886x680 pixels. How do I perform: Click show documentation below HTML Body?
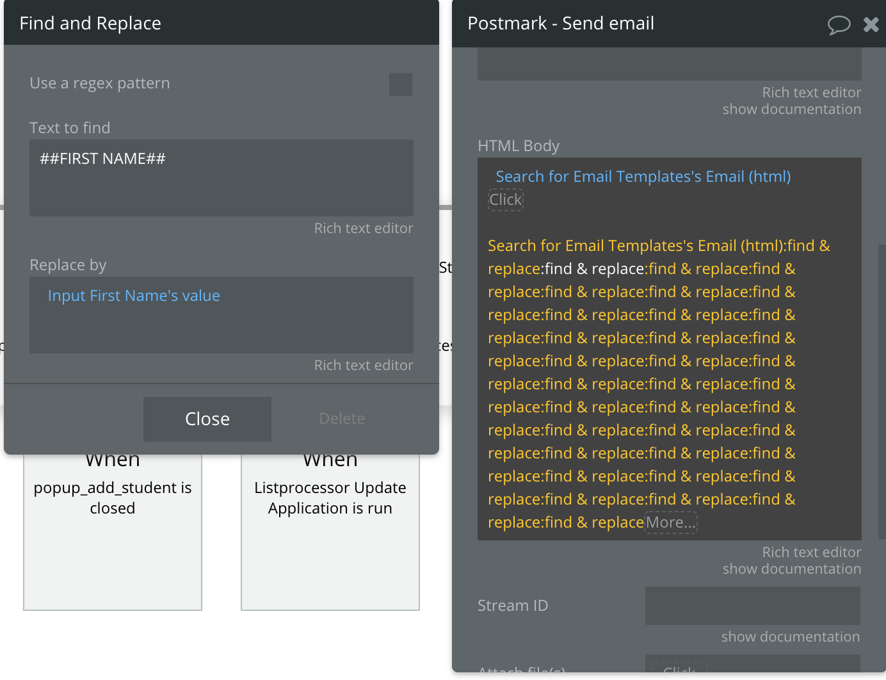[x=792, y=569]
